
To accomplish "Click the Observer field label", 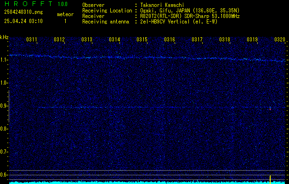I will pos(93,5).
